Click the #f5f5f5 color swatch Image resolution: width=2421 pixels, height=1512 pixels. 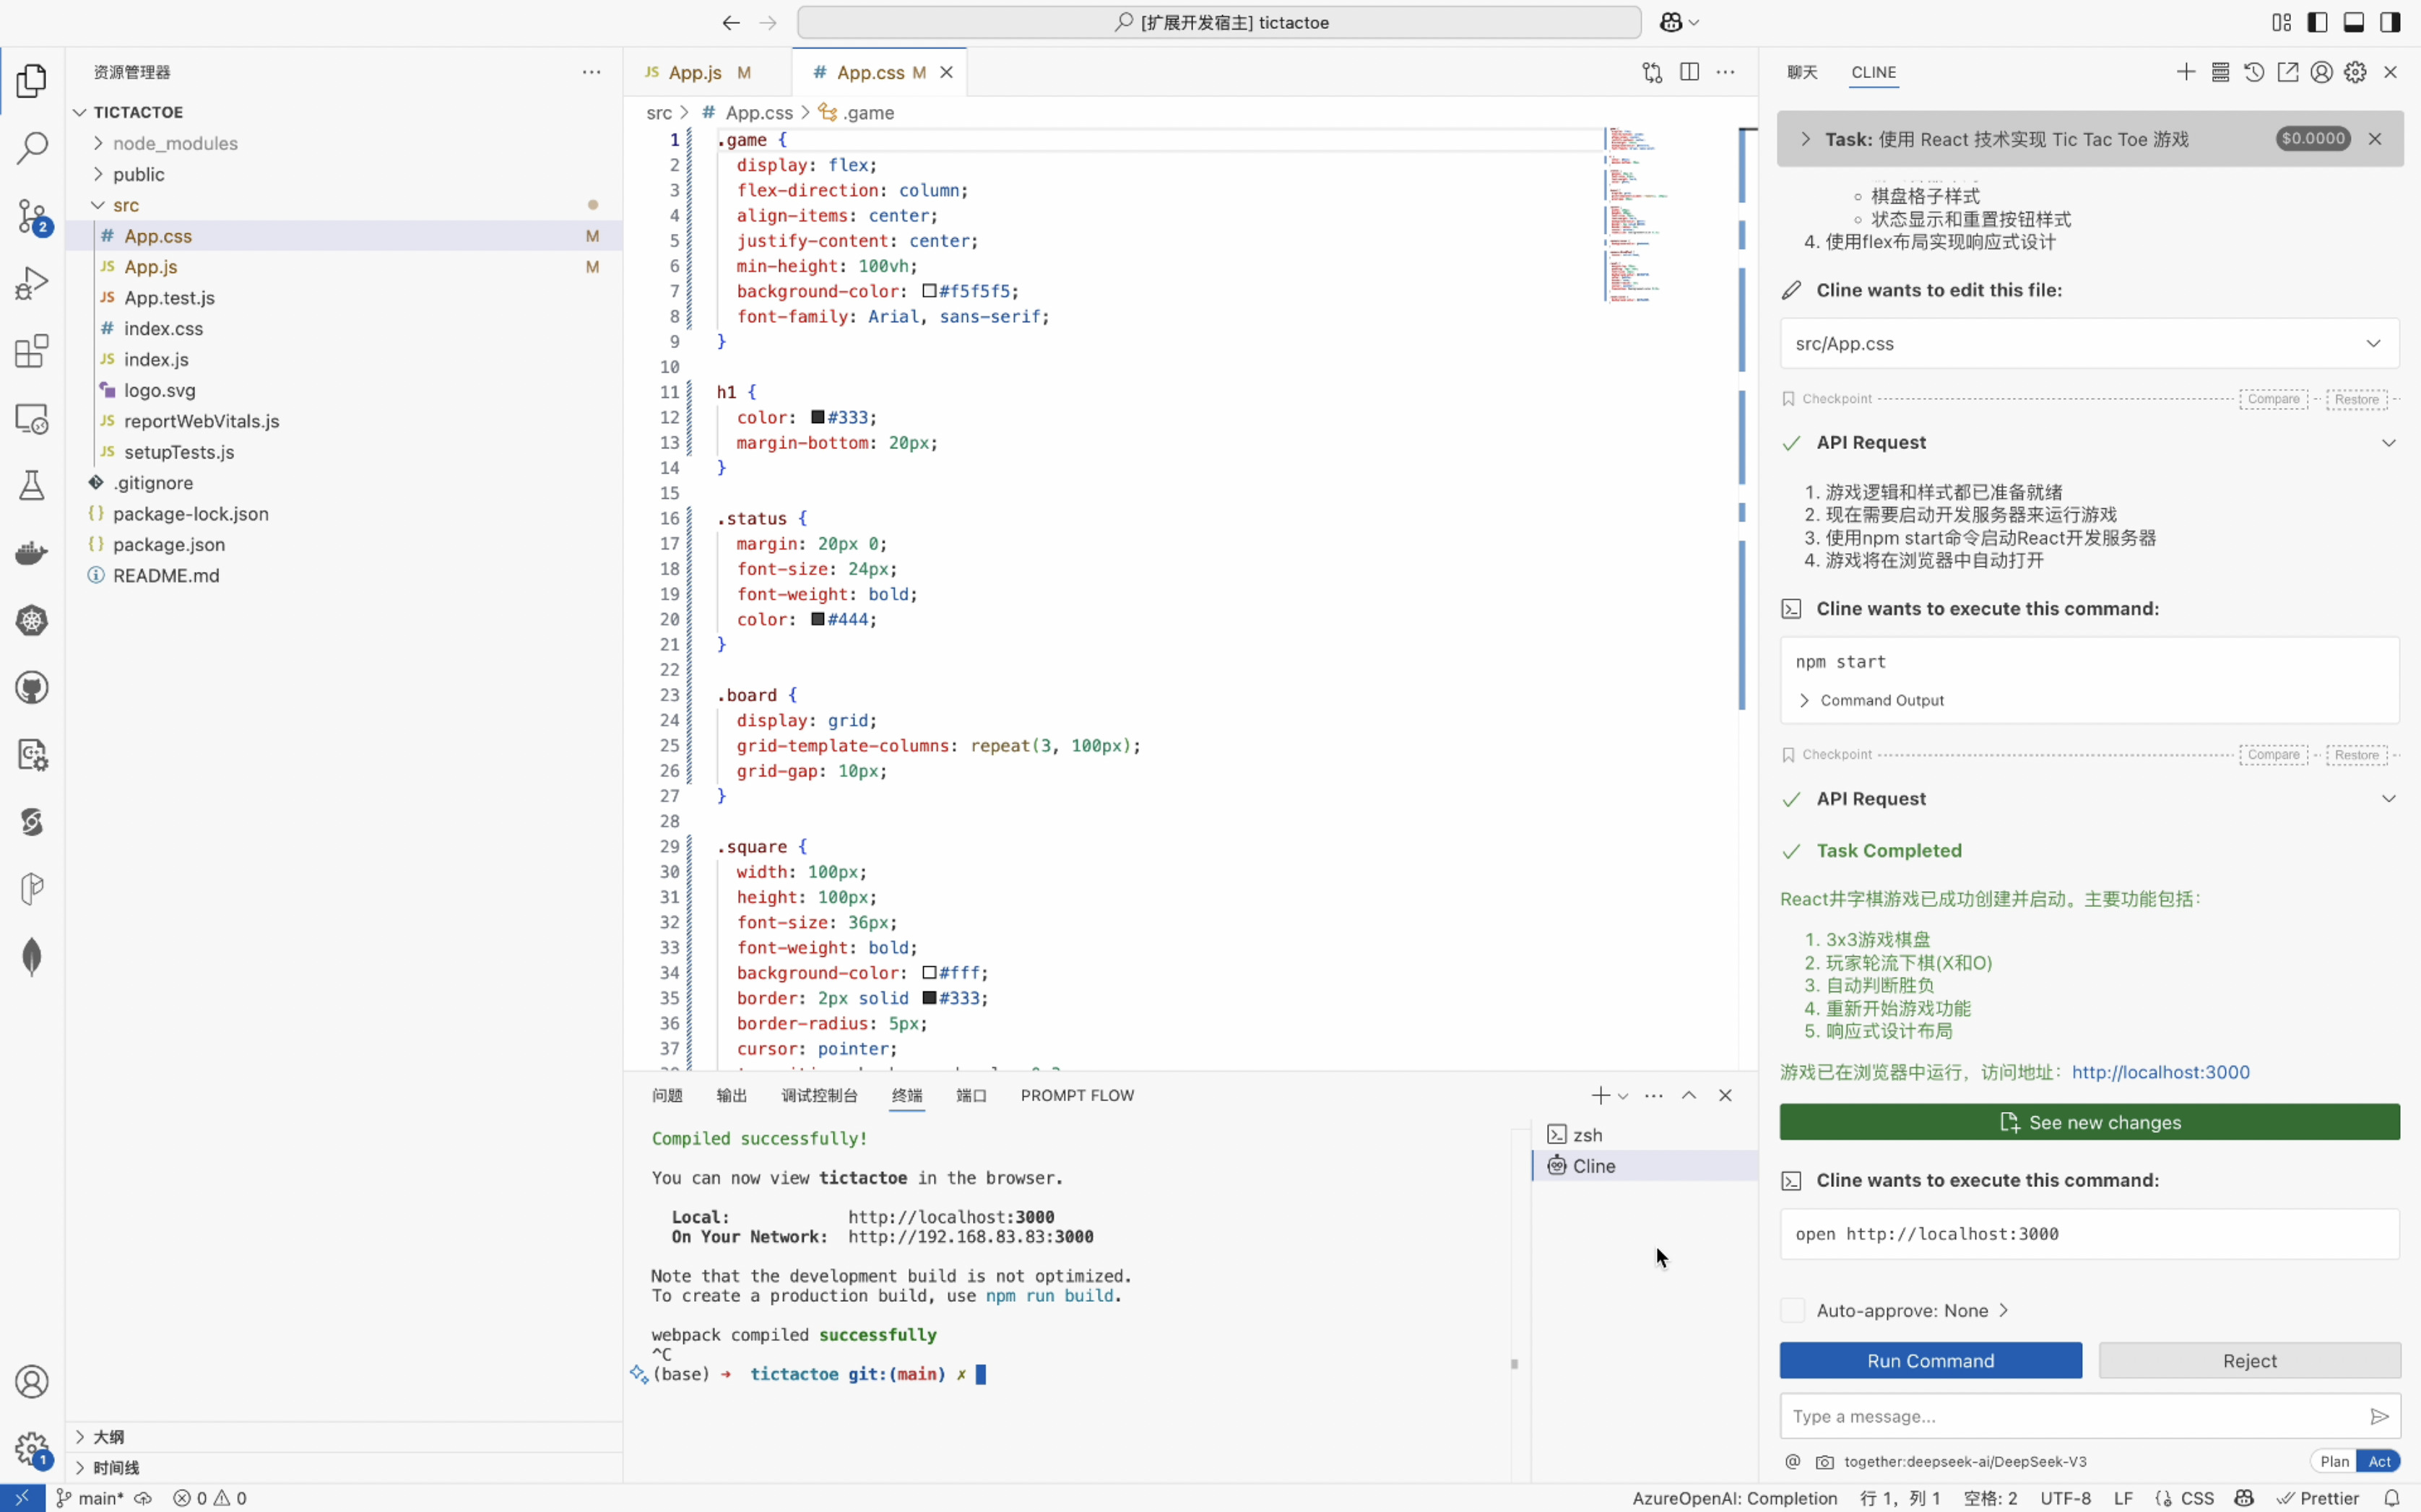[x=929, y=291]
